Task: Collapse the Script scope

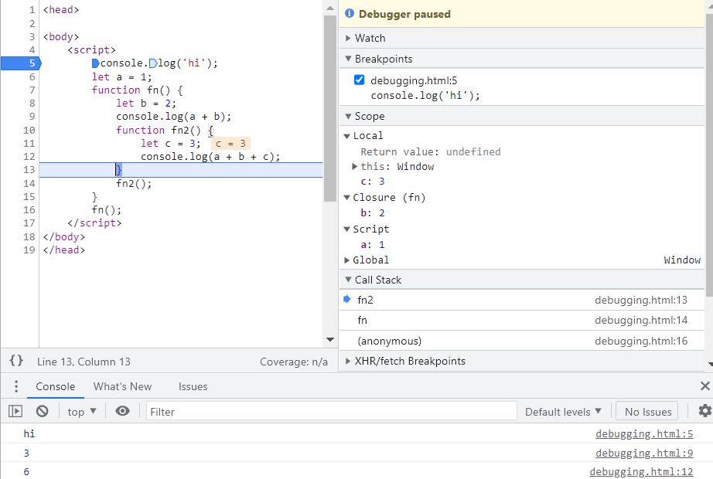Action: click(x=347, y=229)
